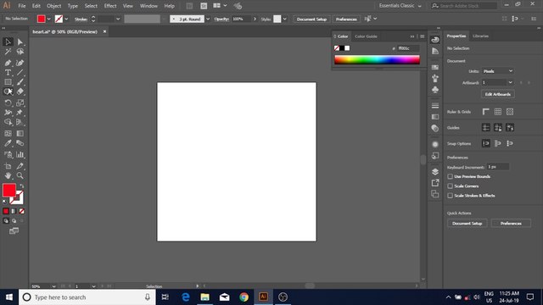
Task: Select the Magic Wand tool
Action: pos(8,52)
